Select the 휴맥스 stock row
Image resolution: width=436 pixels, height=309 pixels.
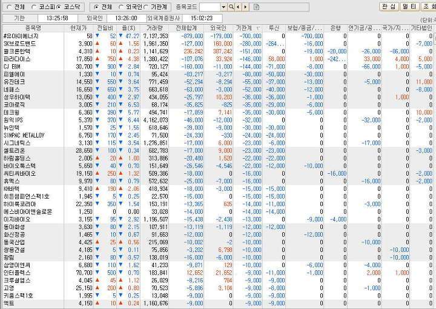[218, 181]
